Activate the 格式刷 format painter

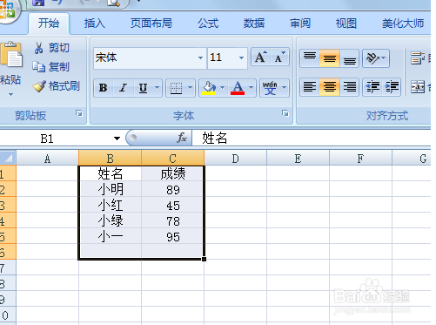click(56, 86)
